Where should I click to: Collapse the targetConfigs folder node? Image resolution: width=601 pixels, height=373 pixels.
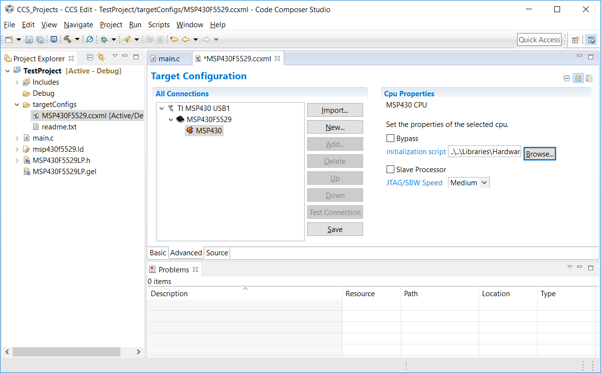coord(17,105)
